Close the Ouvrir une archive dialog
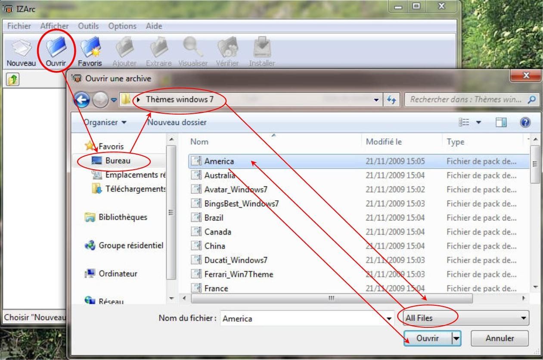 click(x=525, y=75)
